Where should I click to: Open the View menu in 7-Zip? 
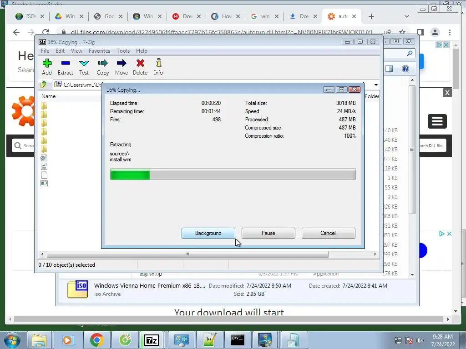[76, 51]
